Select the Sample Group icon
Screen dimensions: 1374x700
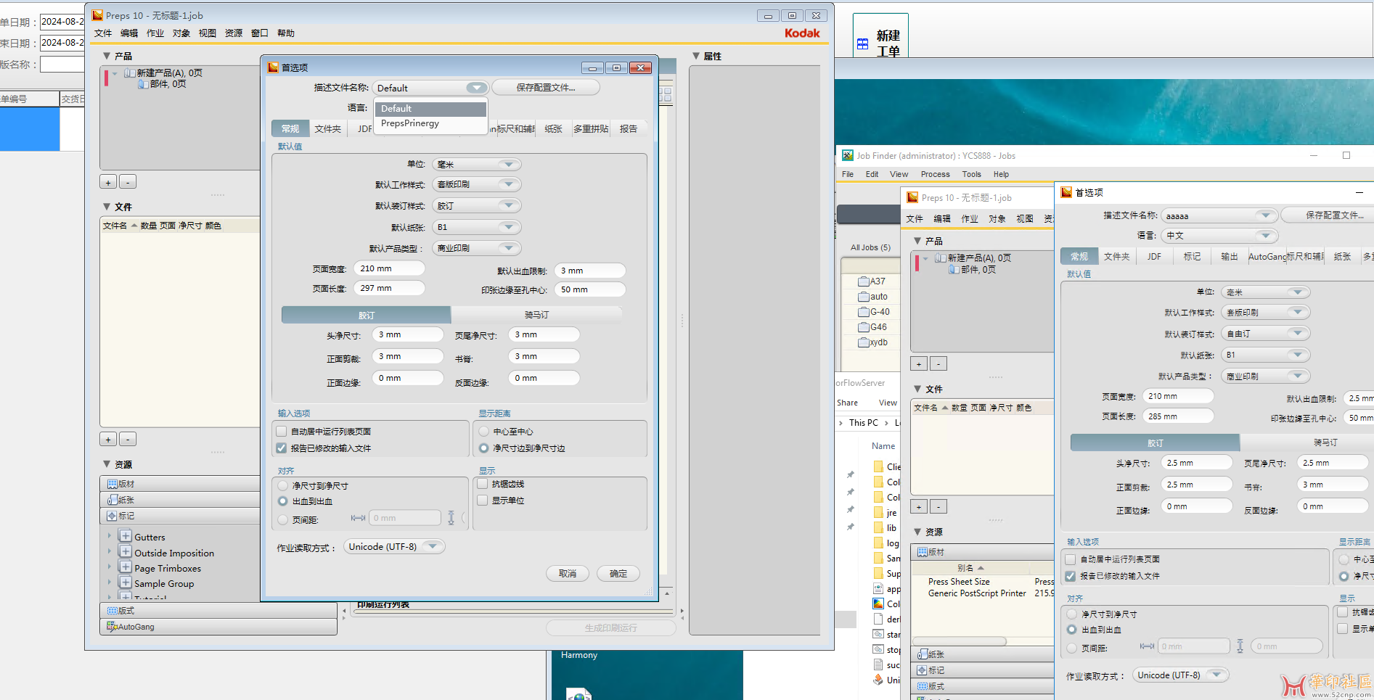(x=126, y=583)
